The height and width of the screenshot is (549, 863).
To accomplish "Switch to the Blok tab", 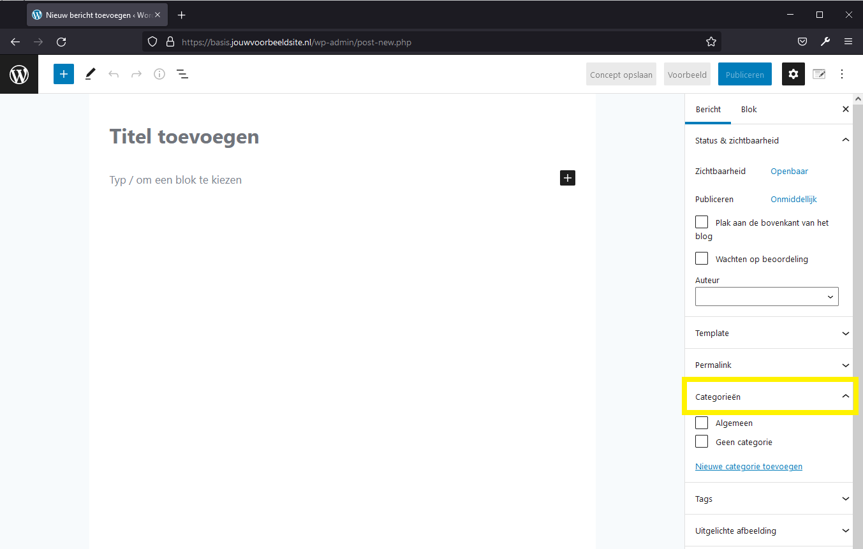I will coord(748,109).
